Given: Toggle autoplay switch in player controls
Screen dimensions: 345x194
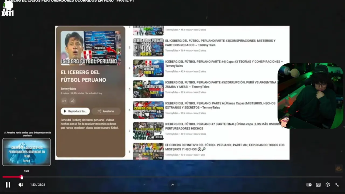Looking at the screenshot, I should click(309, 185).
